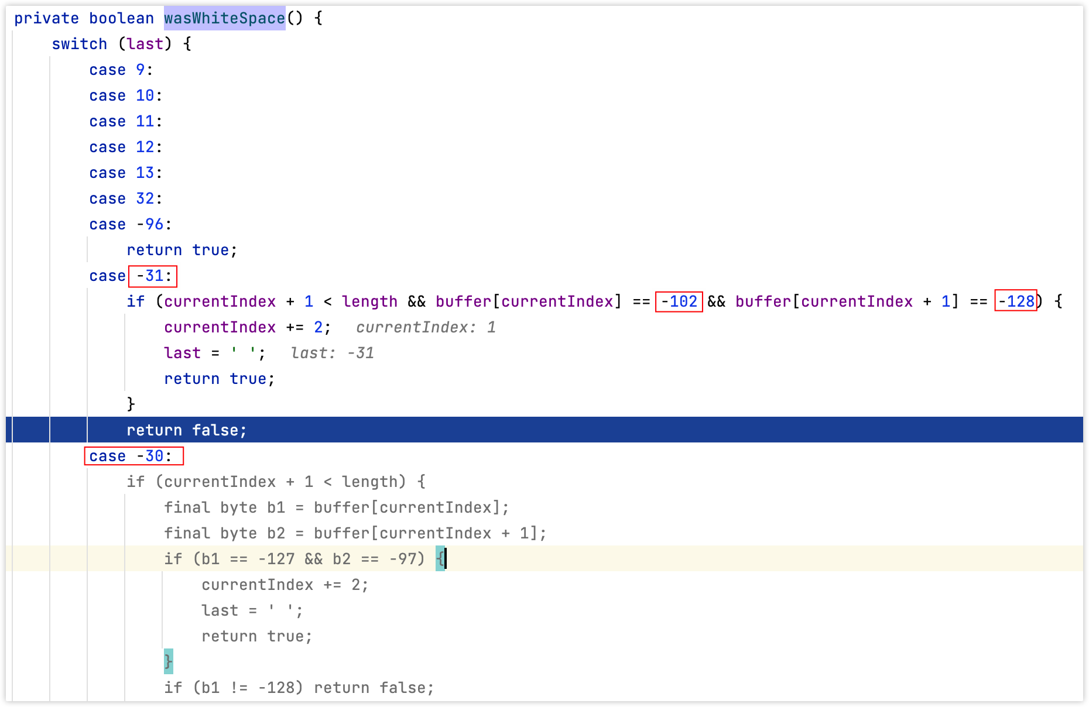The image size is (1089, 707).
Task: Click the red-boxed -31 case value
Action: (153, 276)
